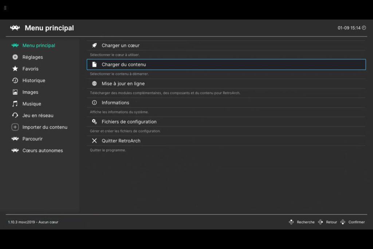373x249 pixels.
Task: Go to the Favoris tab
Action: pos(31,69)
